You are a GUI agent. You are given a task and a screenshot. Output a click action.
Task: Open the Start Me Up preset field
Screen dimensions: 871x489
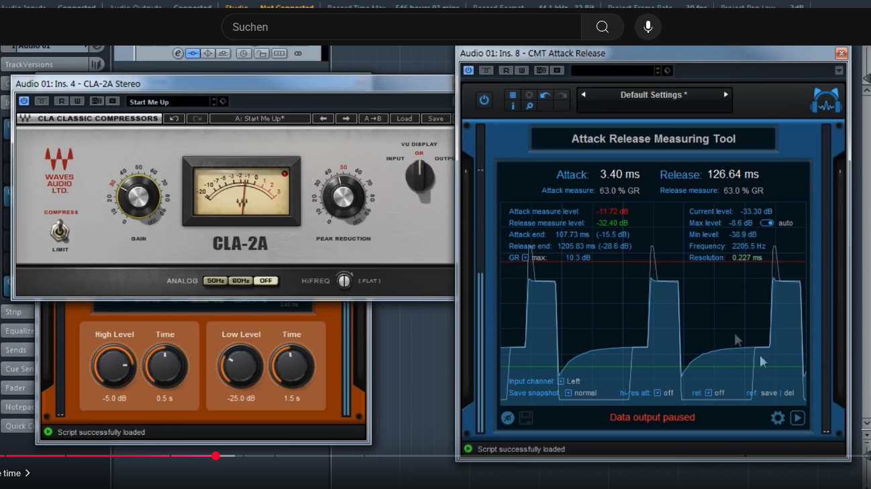(168, 102)
